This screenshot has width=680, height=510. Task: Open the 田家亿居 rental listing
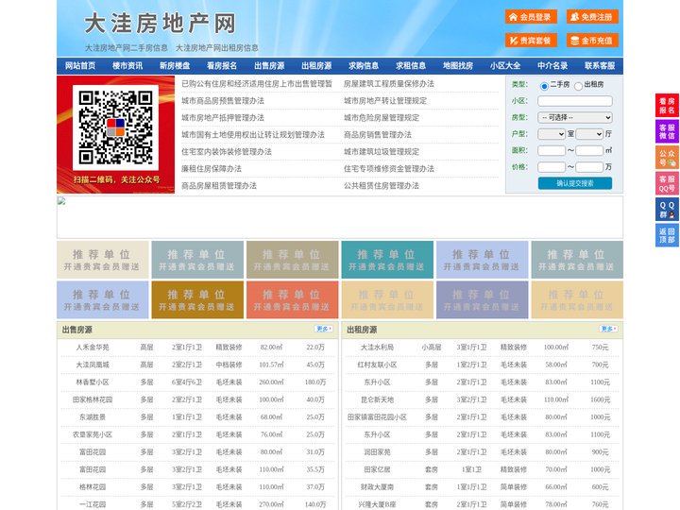(x=377, y=469)
